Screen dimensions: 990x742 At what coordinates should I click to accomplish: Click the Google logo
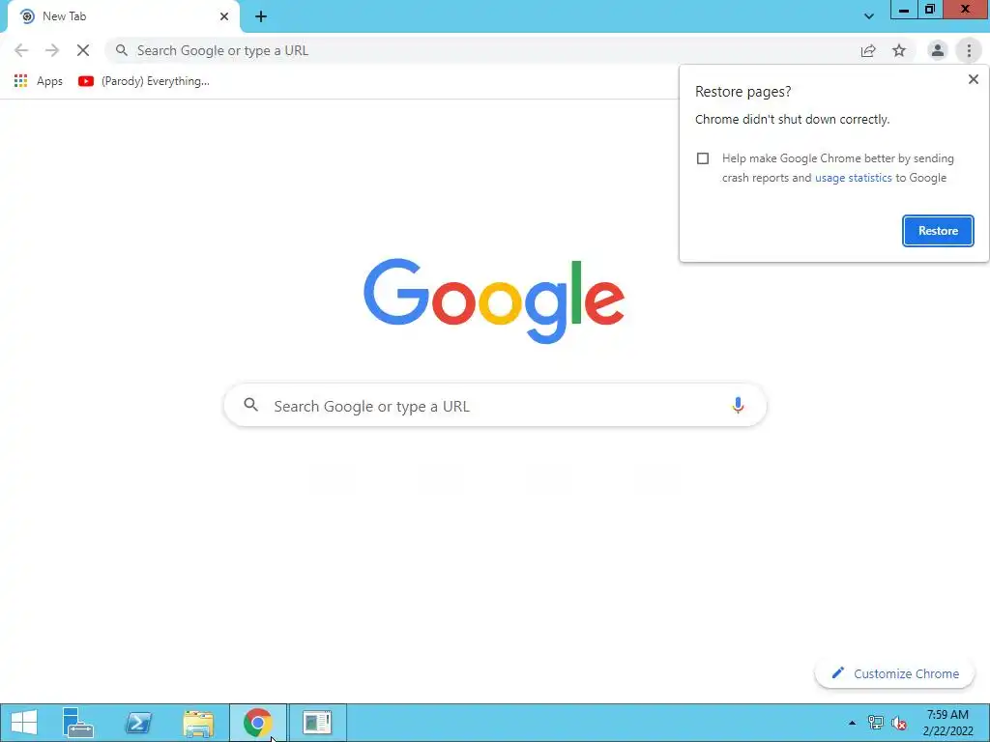494,301
